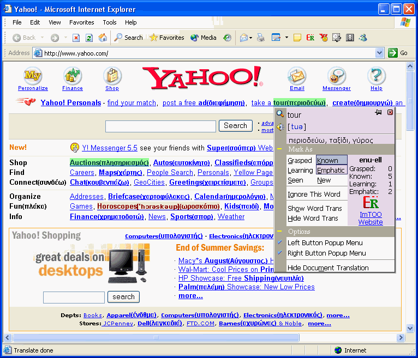Open the File menu
The image size is (418, 358).
17,22
